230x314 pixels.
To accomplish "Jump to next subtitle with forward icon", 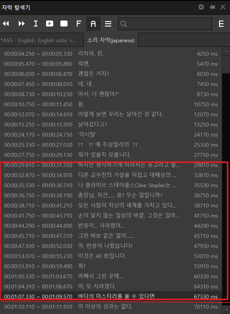I will [x=21, y=24].
